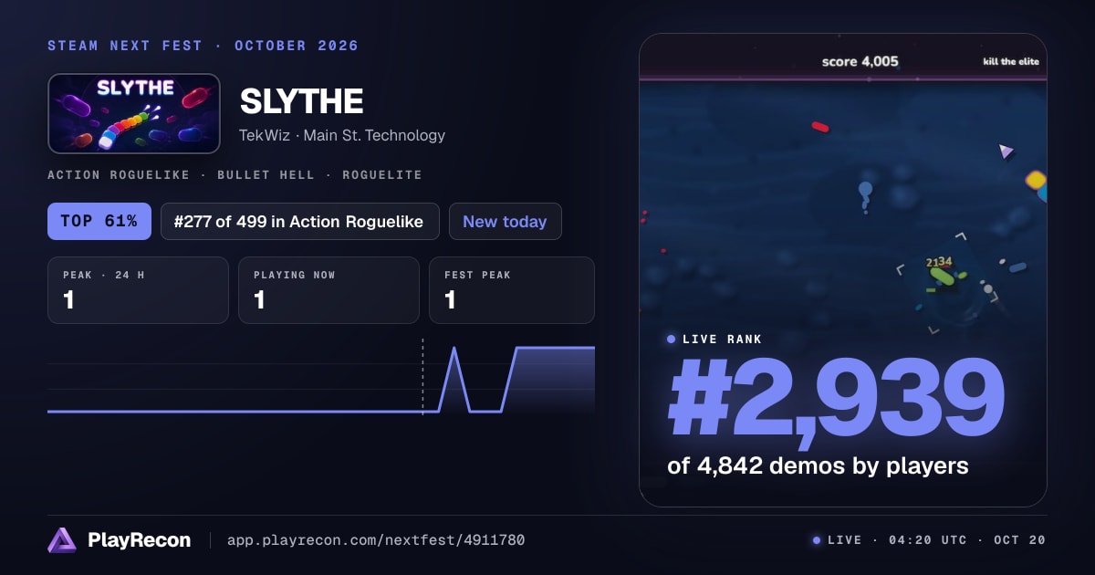Click the dashed marker line on the player chart

(422, 376)
